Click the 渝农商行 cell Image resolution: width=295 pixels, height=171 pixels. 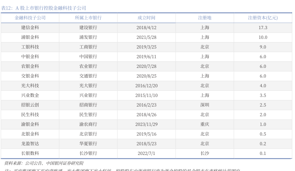pyautogui.click(x=88, y=124)
